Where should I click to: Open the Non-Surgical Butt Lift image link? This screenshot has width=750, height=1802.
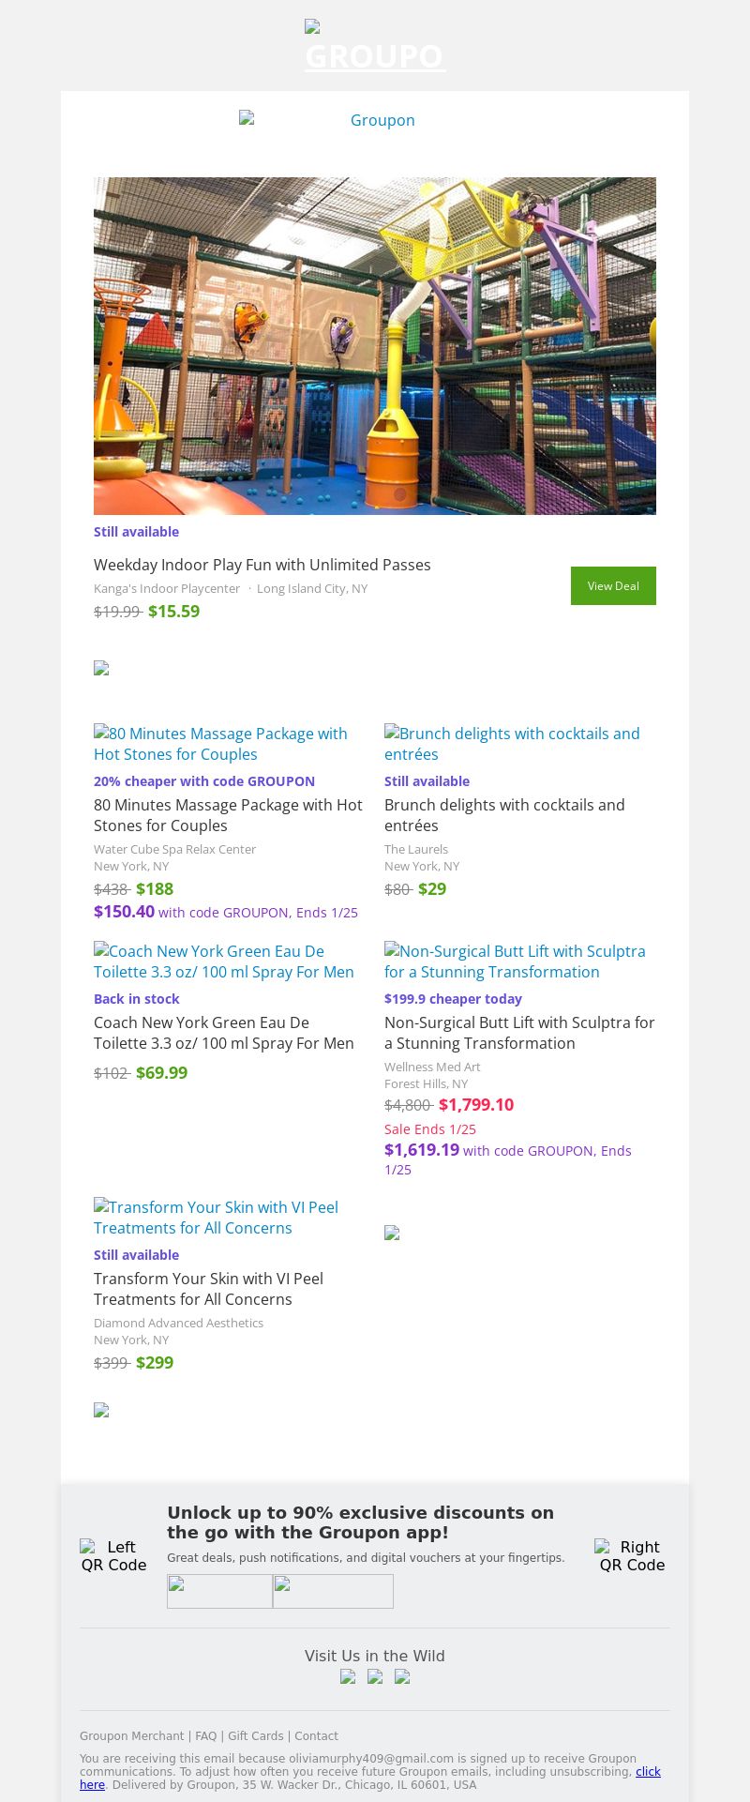tap(515, 962)
